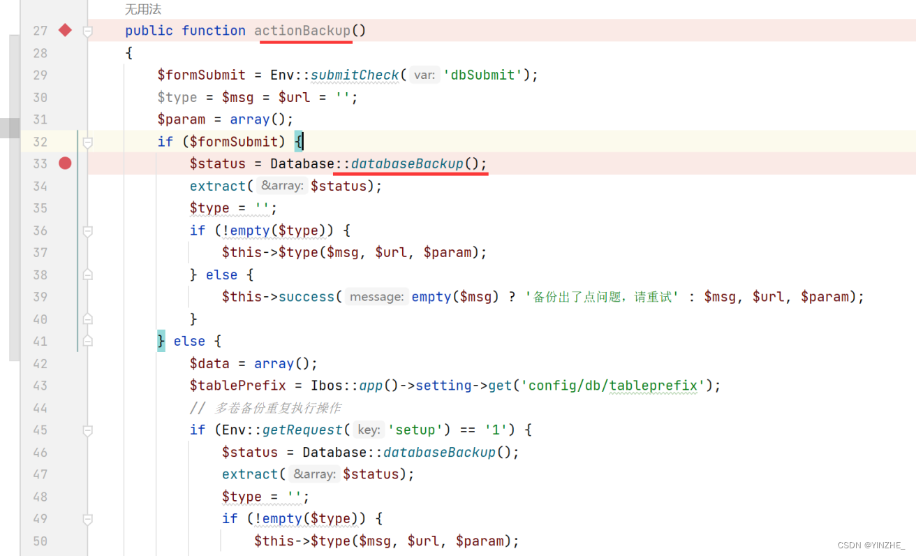Click $this->$type call on line 37

pos(269,253)
